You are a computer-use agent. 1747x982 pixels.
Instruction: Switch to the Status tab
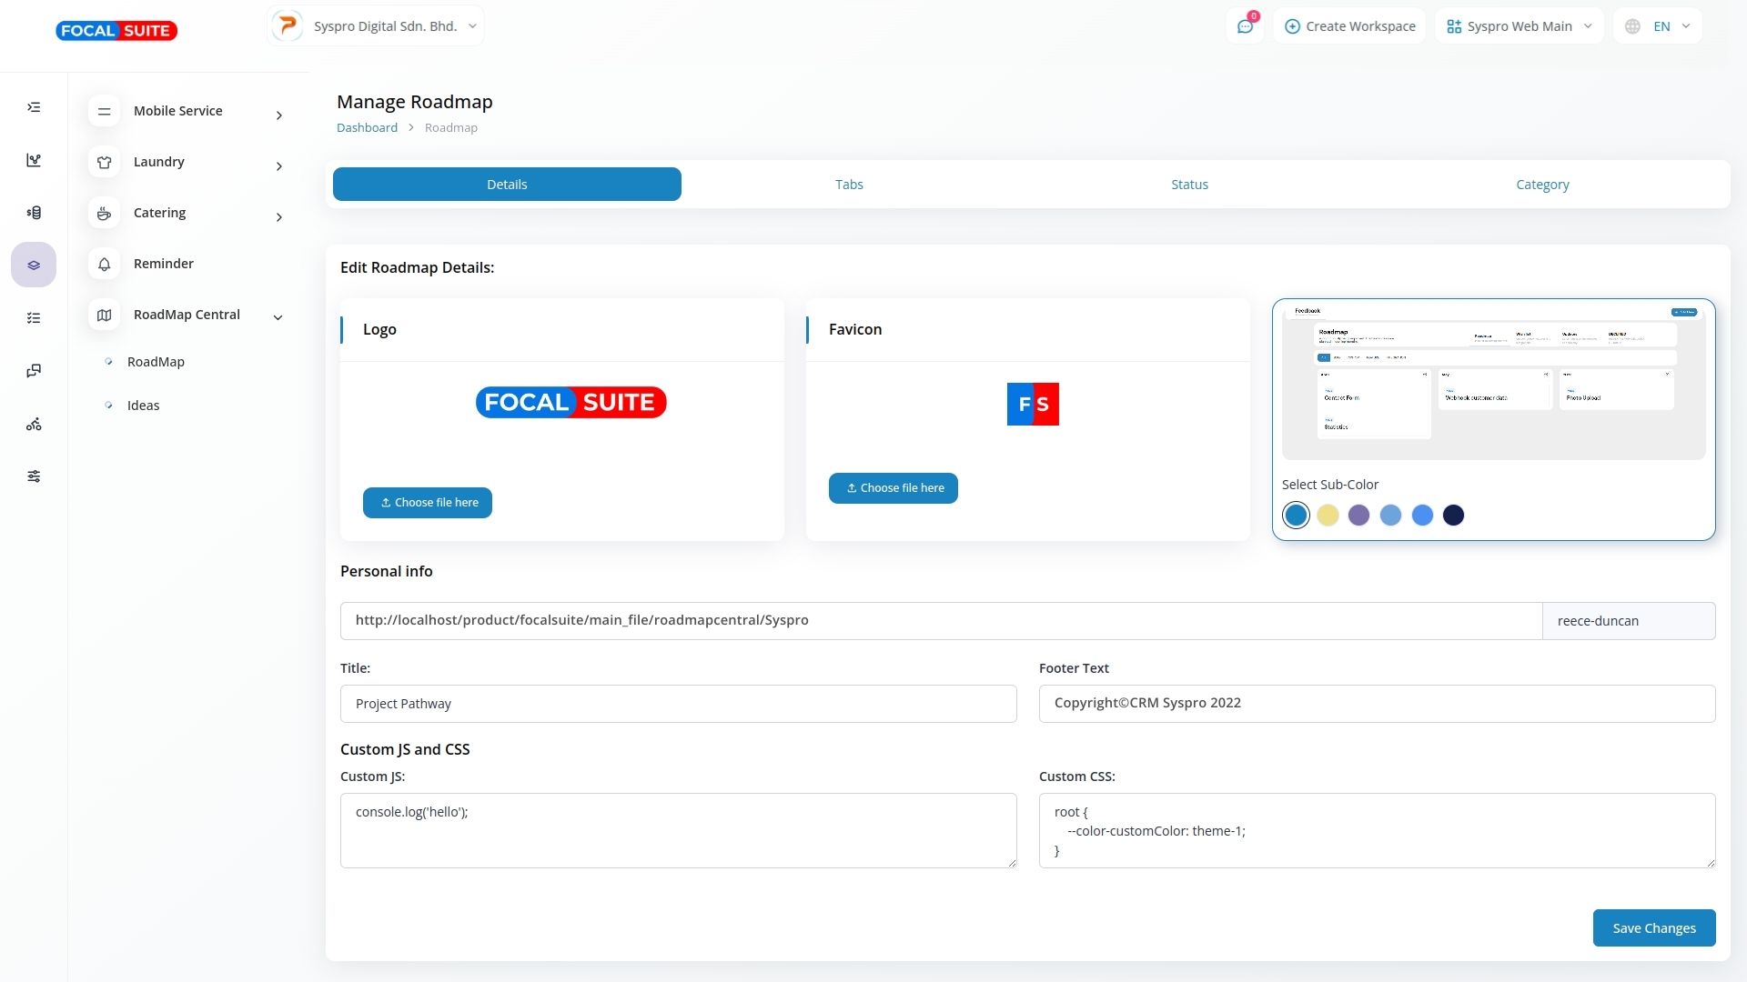[x=1189, y=185]
